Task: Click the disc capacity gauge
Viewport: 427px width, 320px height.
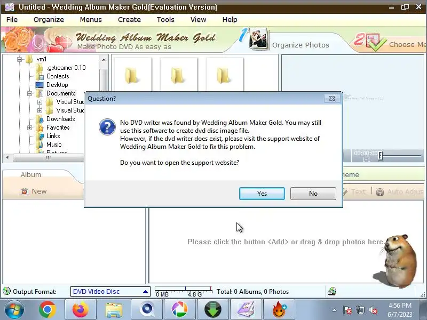Action: coord(184,292)
